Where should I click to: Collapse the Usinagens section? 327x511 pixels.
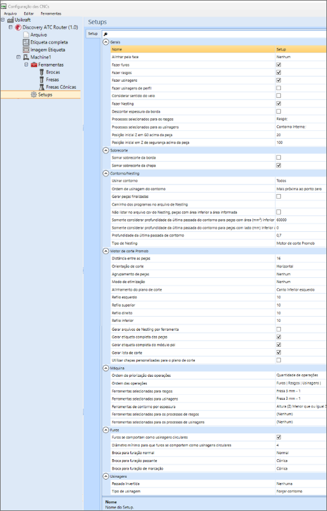click(x=106, y=477)
